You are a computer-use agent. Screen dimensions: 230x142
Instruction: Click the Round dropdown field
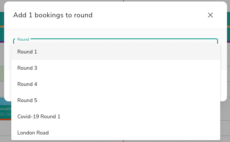(116, 41)
